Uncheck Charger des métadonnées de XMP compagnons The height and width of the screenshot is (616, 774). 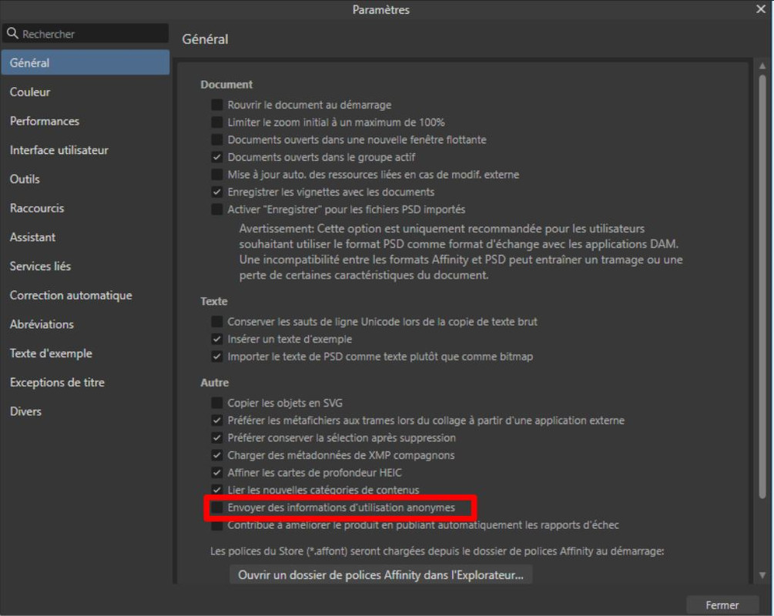coord(216,455)
